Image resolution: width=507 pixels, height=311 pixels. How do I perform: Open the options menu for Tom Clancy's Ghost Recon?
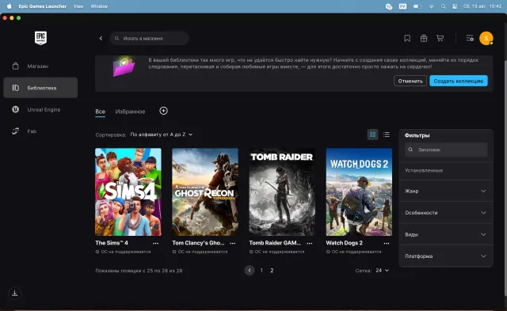click(x=232, y=243)
